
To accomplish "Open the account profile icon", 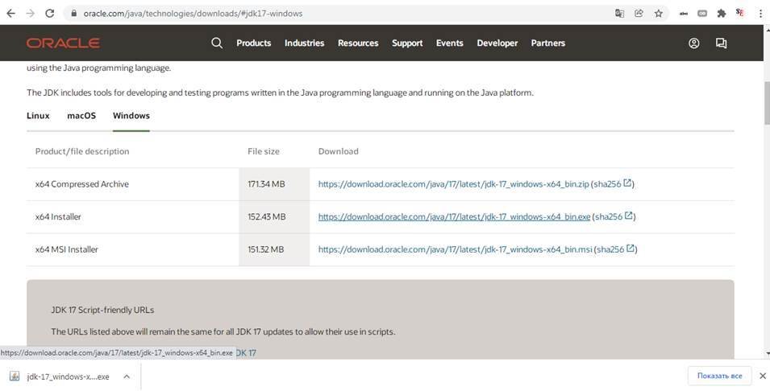I will pyautogui.click(x=694, y=43).
